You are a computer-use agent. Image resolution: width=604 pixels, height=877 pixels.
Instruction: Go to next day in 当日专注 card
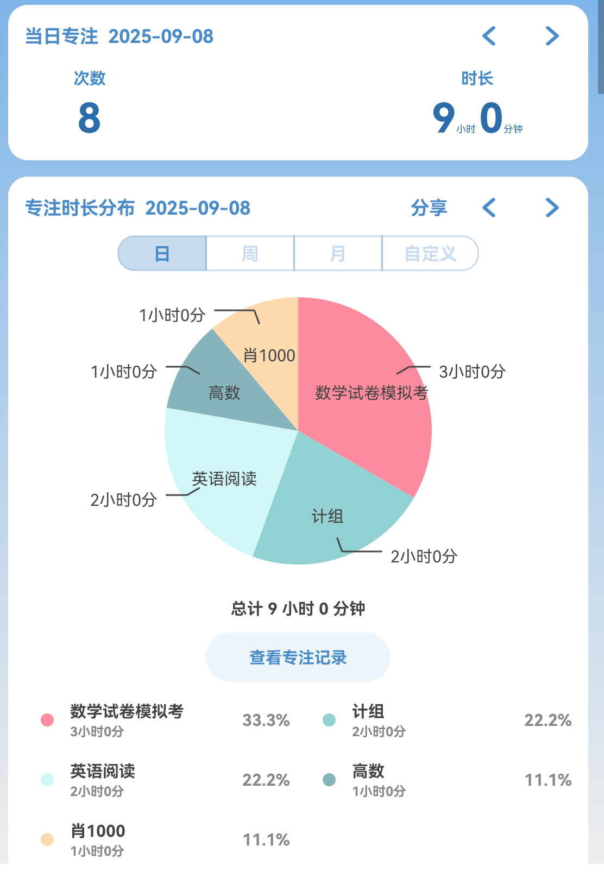coord(552,36)
